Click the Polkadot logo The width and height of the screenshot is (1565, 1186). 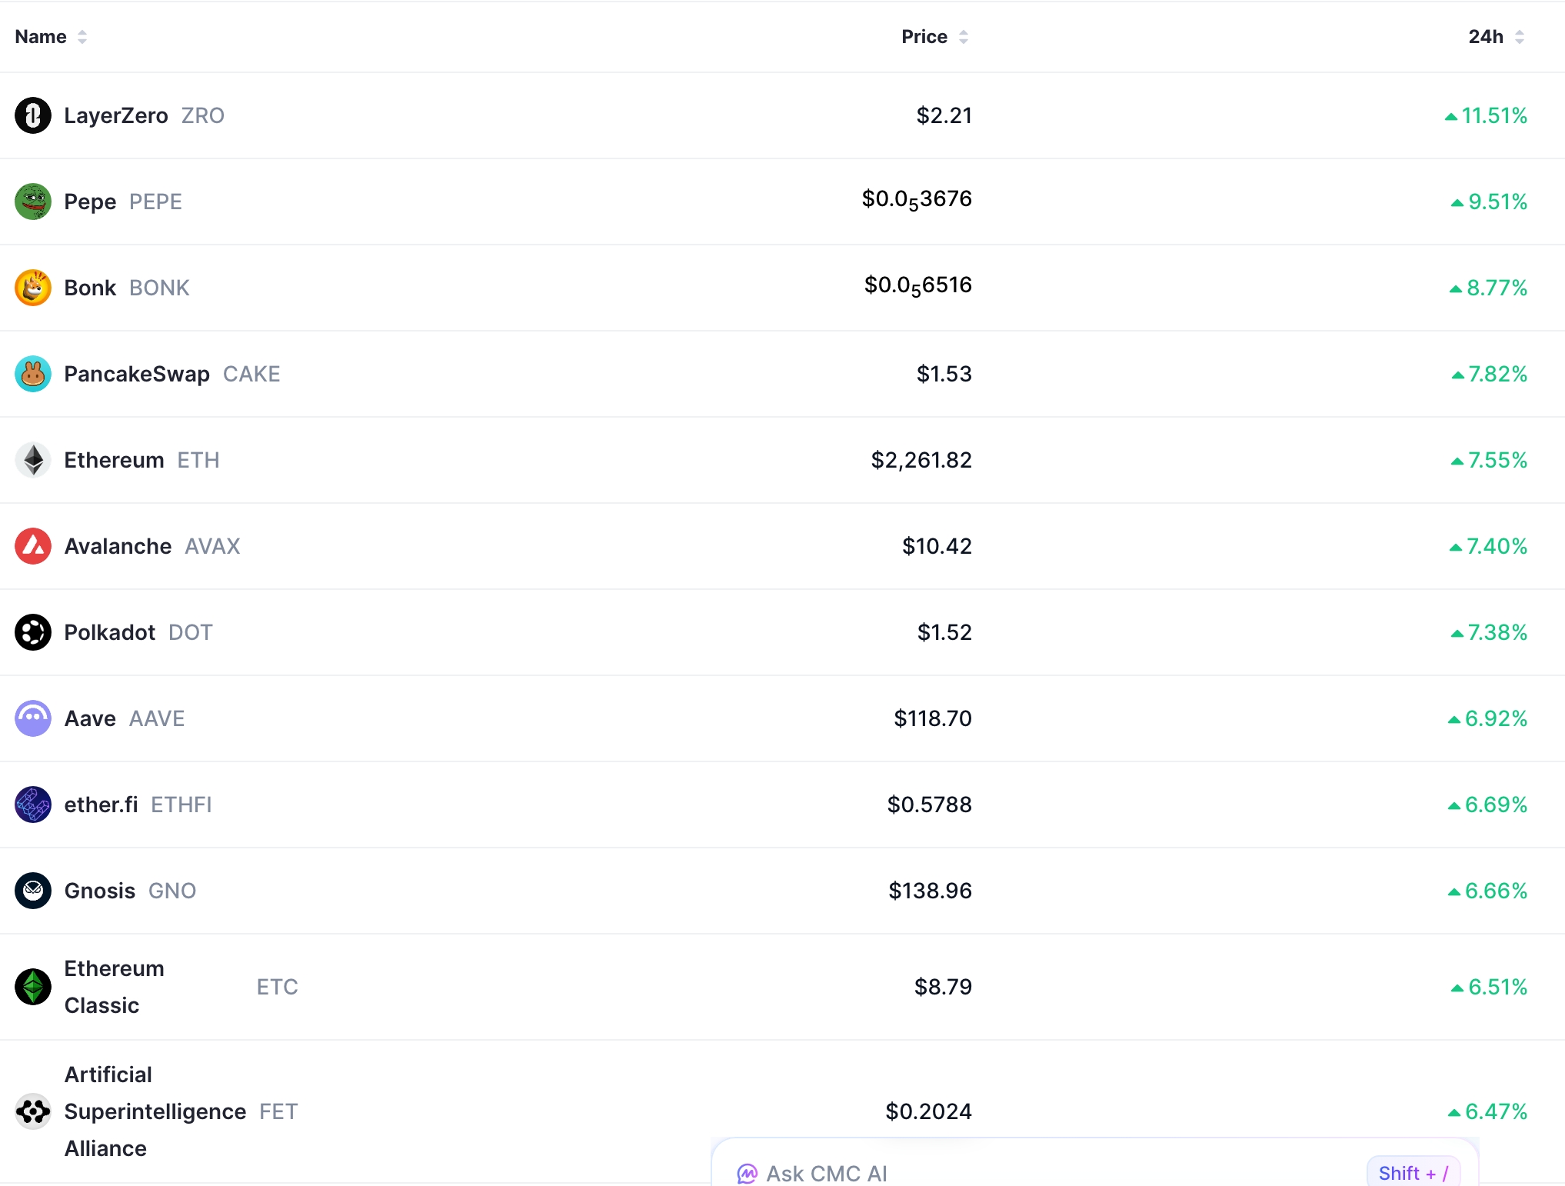32,632
